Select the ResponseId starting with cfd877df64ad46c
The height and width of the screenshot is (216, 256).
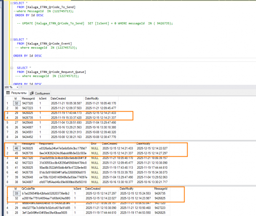[x=63, y=182]
